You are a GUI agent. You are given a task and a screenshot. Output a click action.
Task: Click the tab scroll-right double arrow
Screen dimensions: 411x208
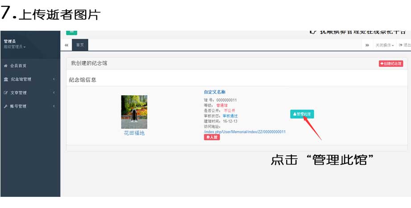[x=367, y=45]
